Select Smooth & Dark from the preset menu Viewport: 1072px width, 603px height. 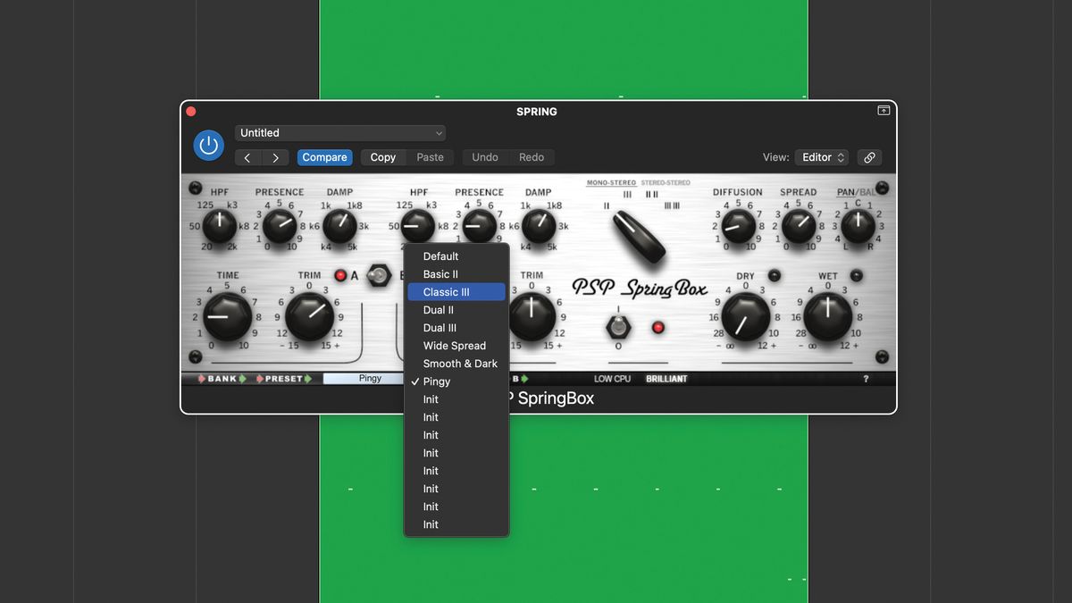(x=459, y=364)
